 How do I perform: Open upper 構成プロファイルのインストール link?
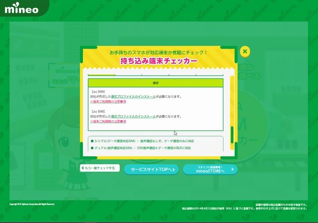pos(133,97)
